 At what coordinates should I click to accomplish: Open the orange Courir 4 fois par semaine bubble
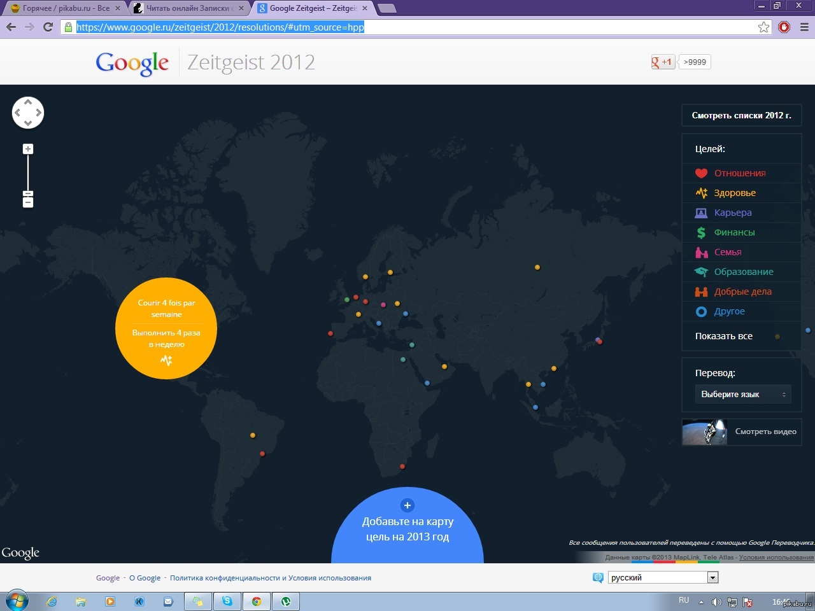click(x=166, y=328)
